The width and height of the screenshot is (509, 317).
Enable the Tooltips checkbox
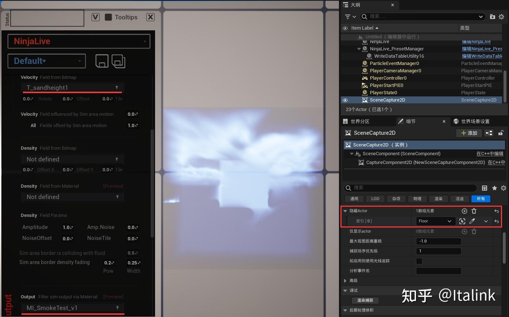[108, 17]
